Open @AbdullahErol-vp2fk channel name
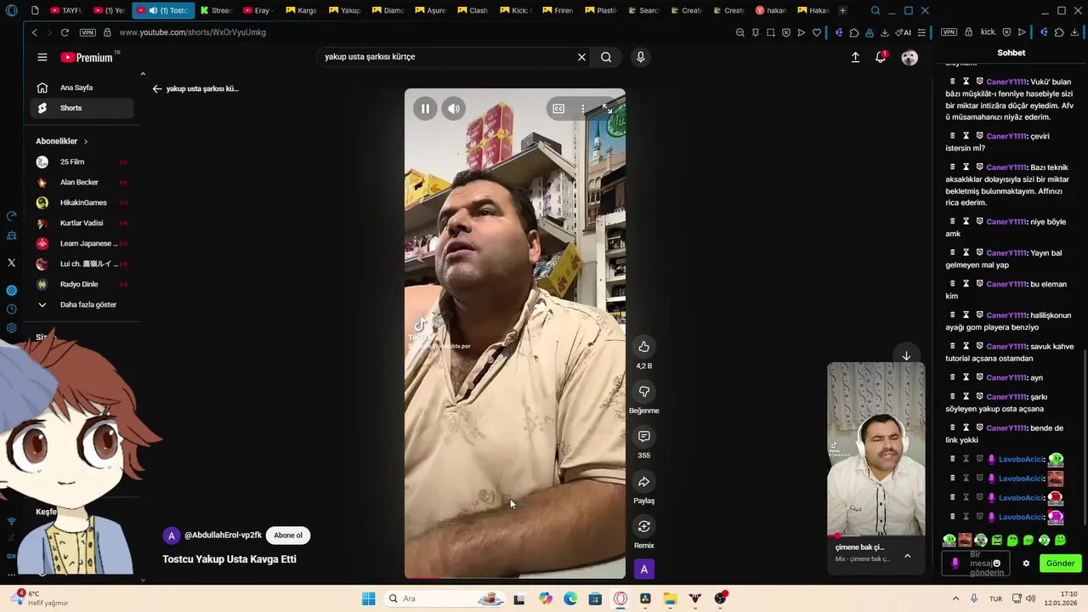1088x612 pixels. coord(223,535)
